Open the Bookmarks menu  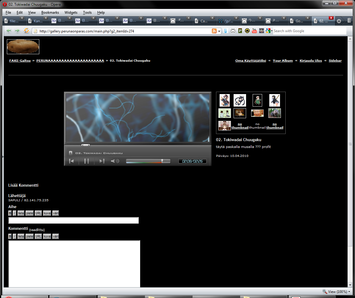pos(50,13)
